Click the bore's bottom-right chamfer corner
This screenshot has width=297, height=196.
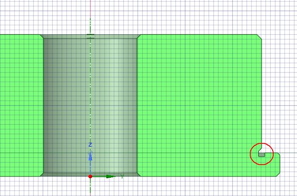[x=139, y=174]
